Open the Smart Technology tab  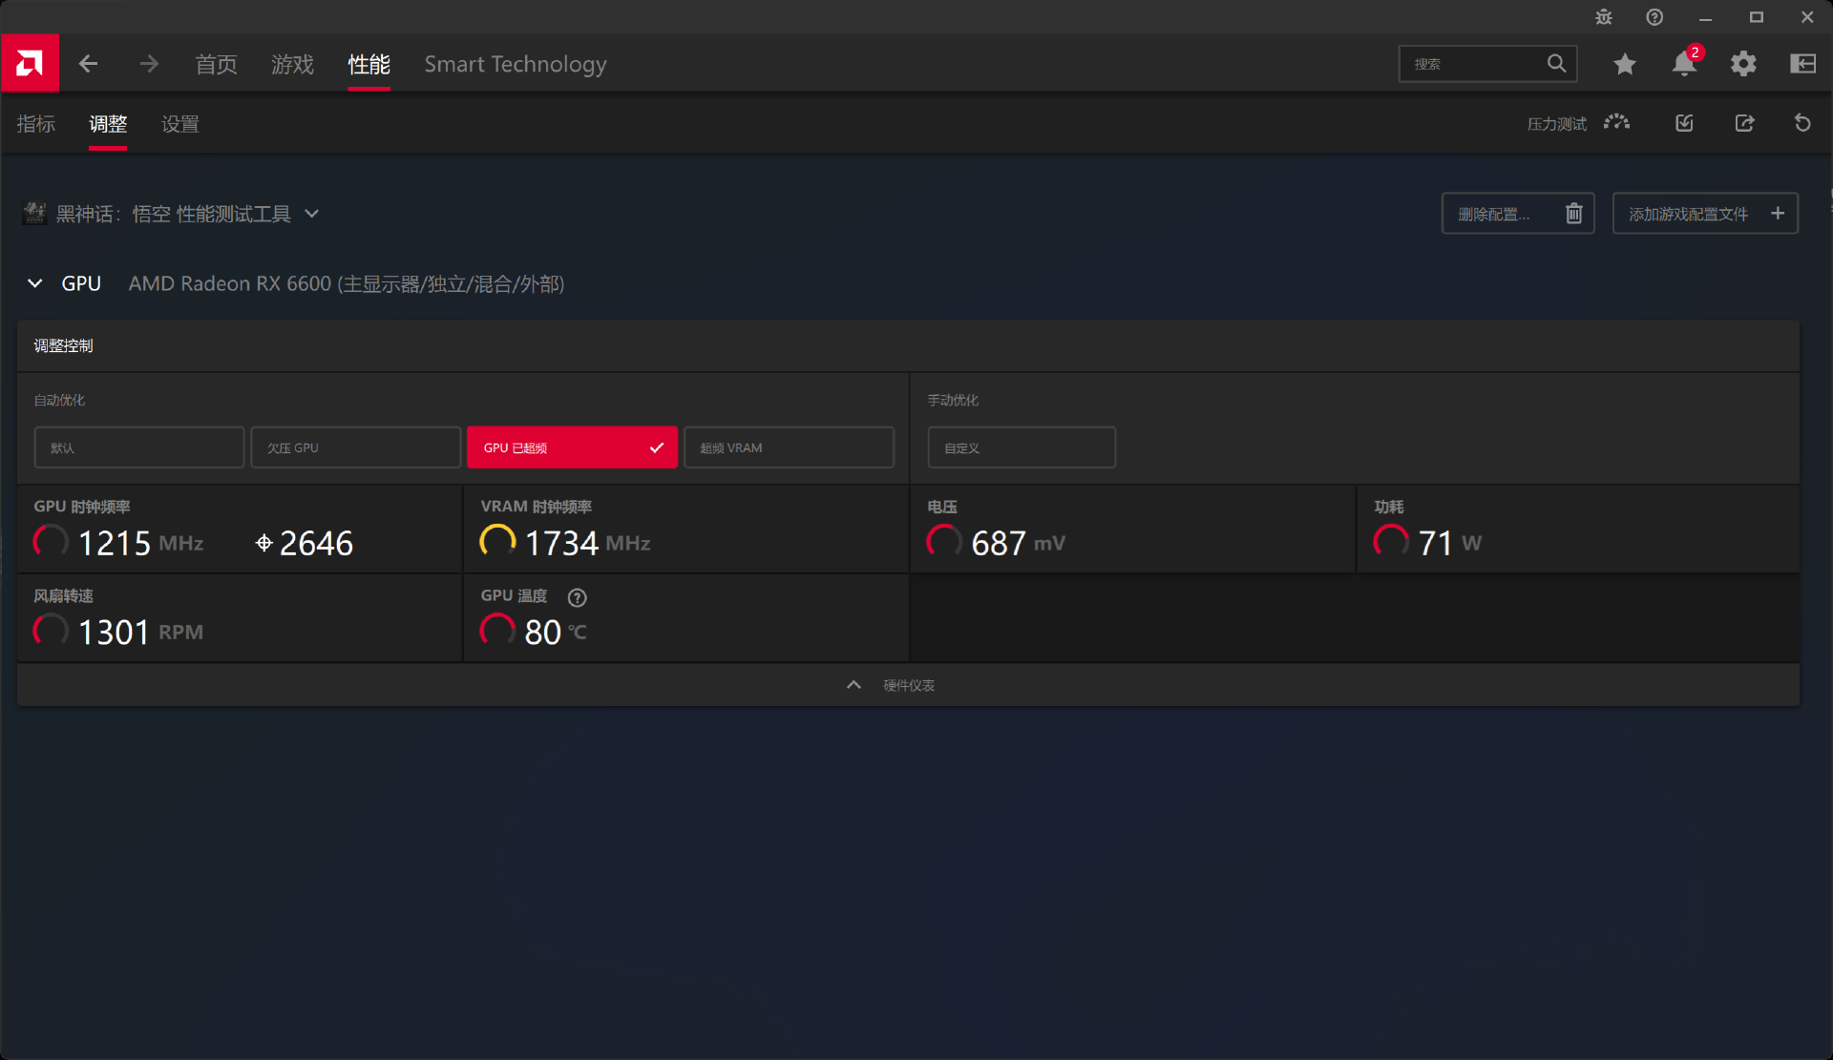516,64
